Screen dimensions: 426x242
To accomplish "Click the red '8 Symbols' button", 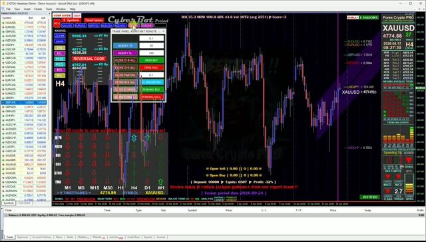I will tap(71, 21).
